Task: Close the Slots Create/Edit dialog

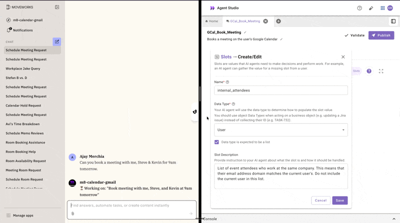Action: click(x=343, y=57)
